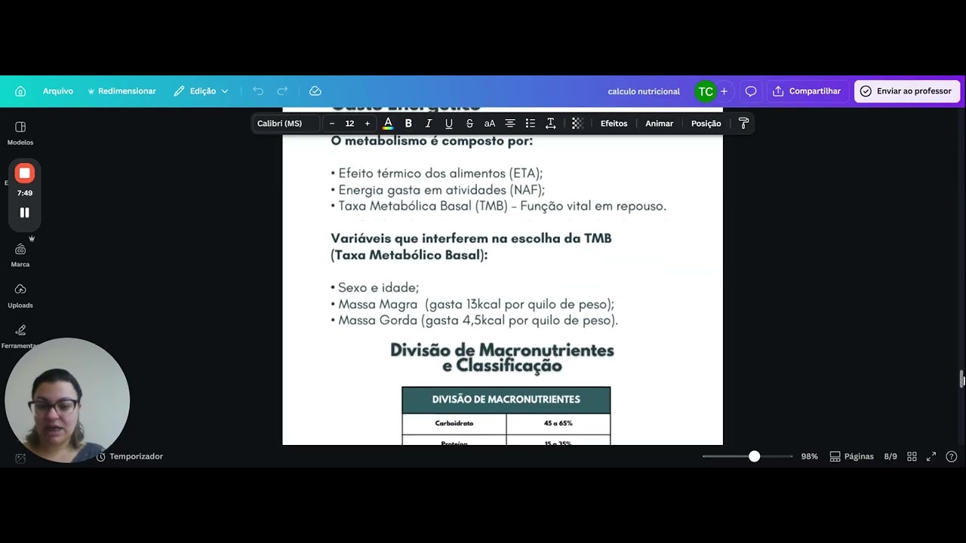Screen dimensions: 966x543
Task: Open the transparency checkerboard control
Action: 577,124
